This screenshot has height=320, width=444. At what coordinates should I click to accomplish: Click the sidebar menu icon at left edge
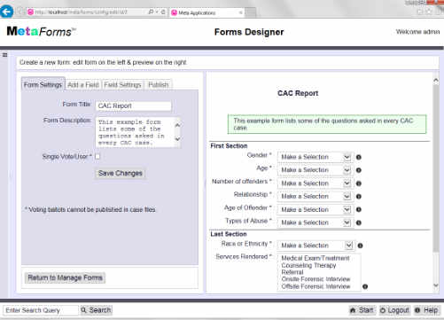(4, 55)
